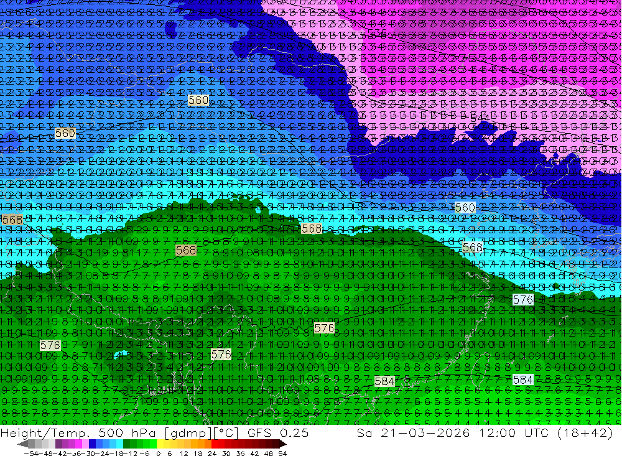The width and height of the screenshot is (622, 456).
Task: Click the right dark-red arrow of legend
Action: click(x=283, y=444)
